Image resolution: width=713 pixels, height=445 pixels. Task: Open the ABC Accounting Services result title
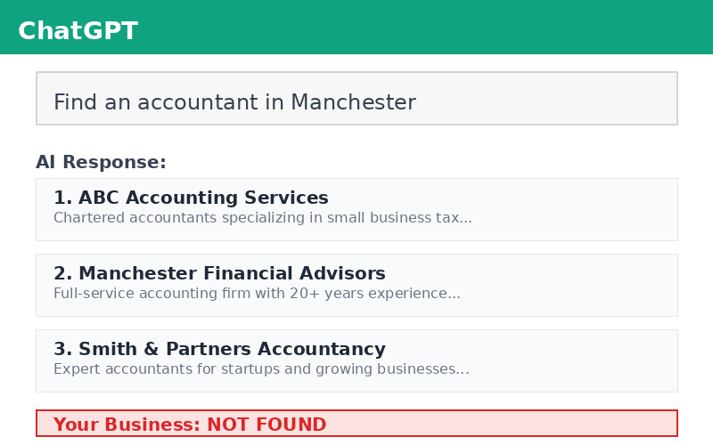(x=203, y=198)
